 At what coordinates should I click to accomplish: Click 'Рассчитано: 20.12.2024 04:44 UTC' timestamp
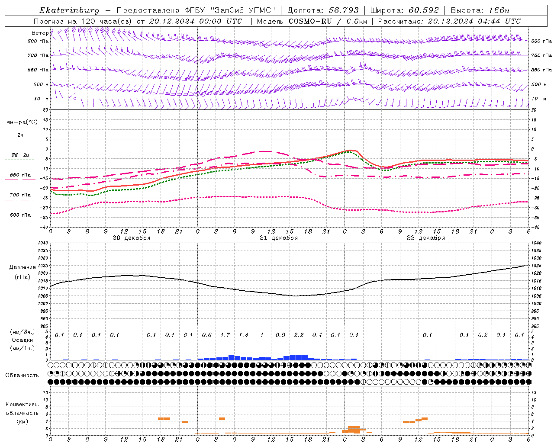(449, 21)
